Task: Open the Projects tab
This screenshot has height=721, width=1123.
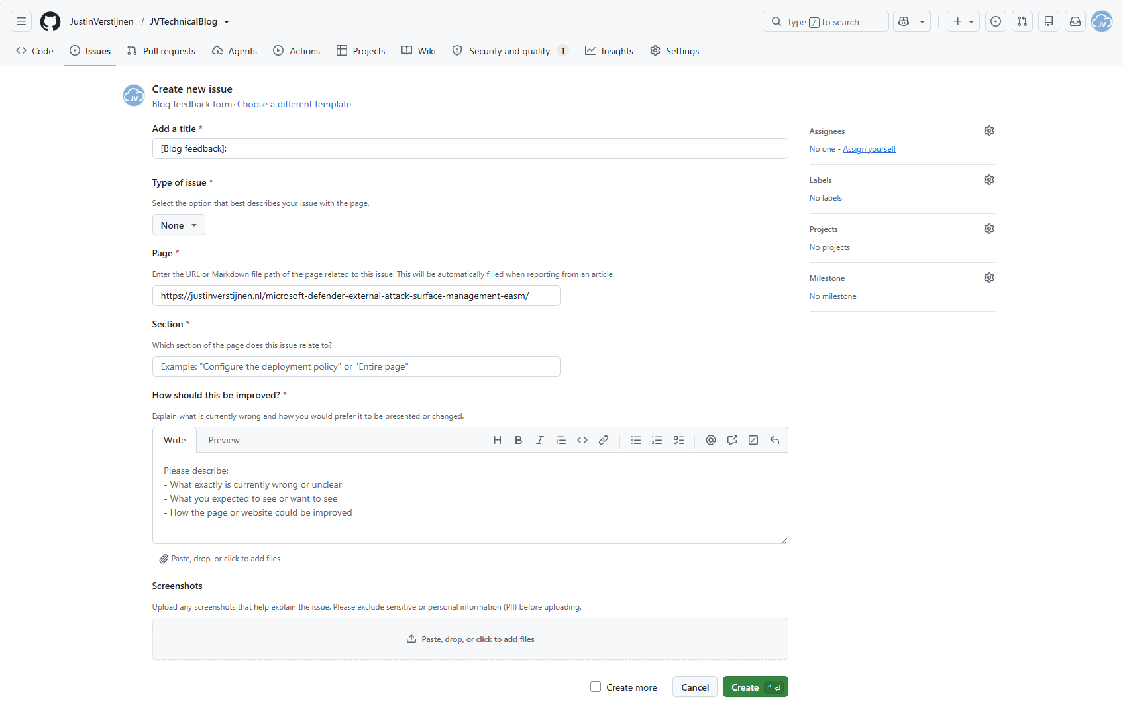Action: click(361, 51)
